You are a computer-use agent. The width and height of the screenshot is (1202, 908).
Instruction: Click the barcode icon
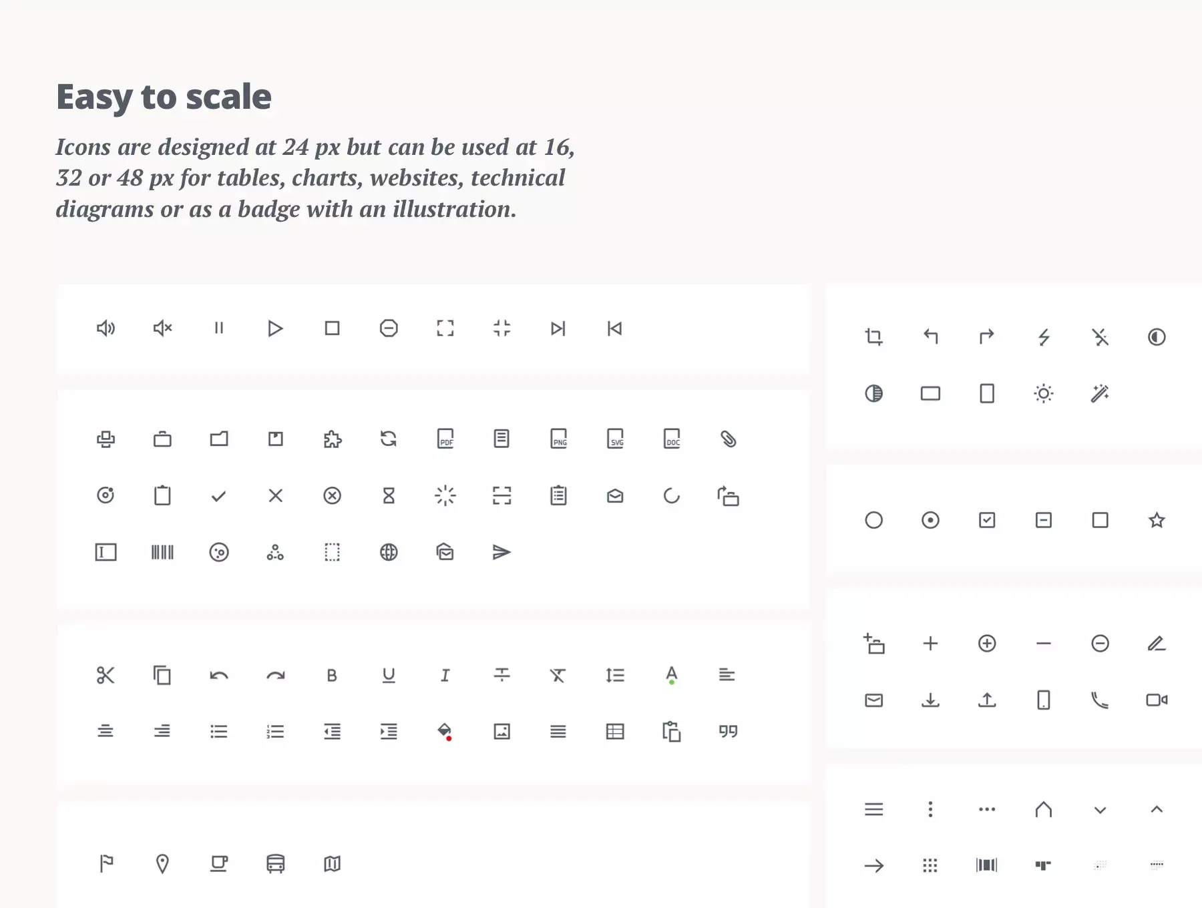point(162,552)
